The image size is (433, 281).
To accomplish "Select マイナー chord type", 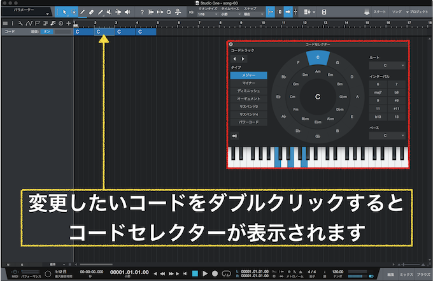I will click(249, 83).
